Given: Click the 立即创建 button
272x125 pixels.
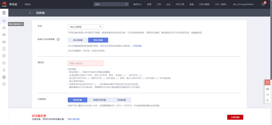Looking at the screenshot, I should tap(235, 117).
